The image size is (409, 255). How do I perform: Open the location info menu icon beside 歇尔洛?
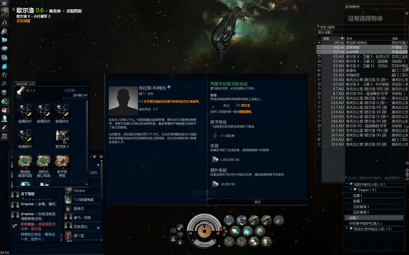[13, 10]
